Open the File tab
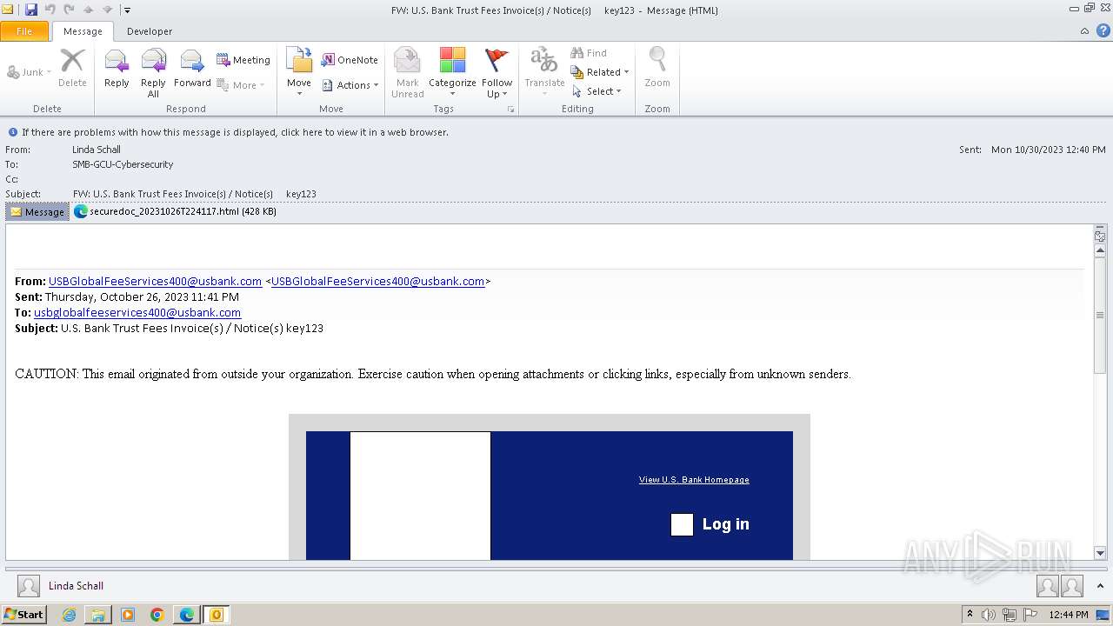This screenshot has width=1113, height=626. (24, 31)
